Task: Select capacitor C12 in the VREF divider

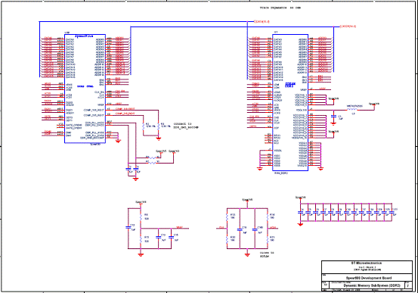Action: pos(128,227)
